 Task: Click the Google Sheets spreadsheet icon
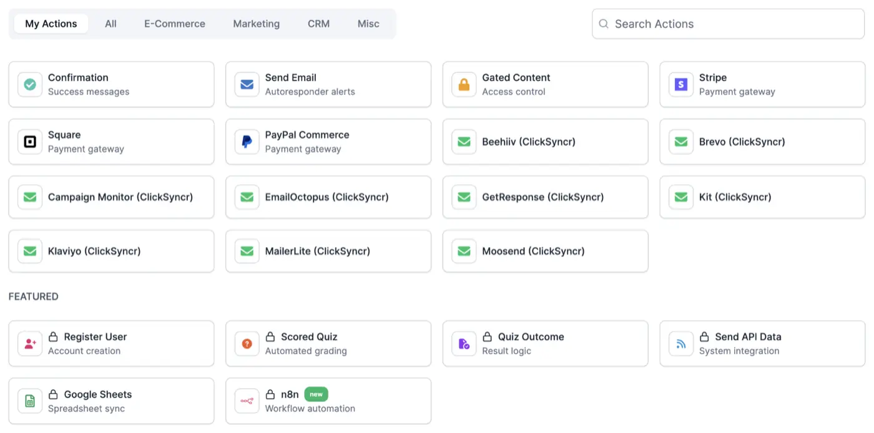[30, 401]
